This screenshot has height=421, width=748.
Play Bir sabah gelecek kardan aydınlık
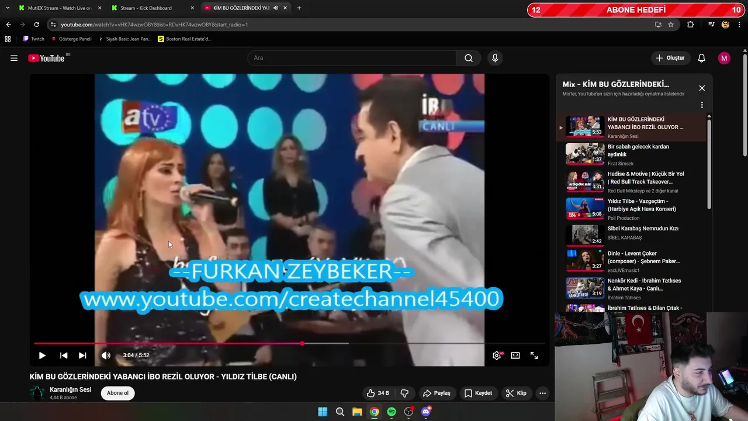coord(631,154)
